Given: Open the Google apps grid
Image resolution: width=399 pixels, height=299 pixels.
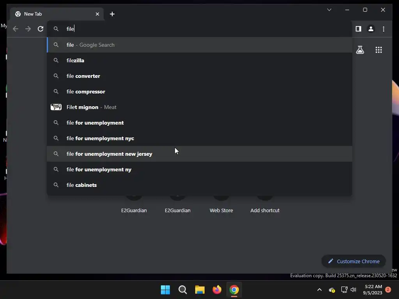Looking at the screenshot, I should [x=379, y=50].
